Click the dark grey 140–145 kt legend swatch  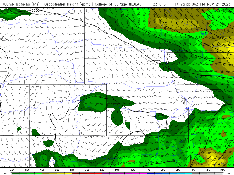pyautogui.click(x=196, y=174)
